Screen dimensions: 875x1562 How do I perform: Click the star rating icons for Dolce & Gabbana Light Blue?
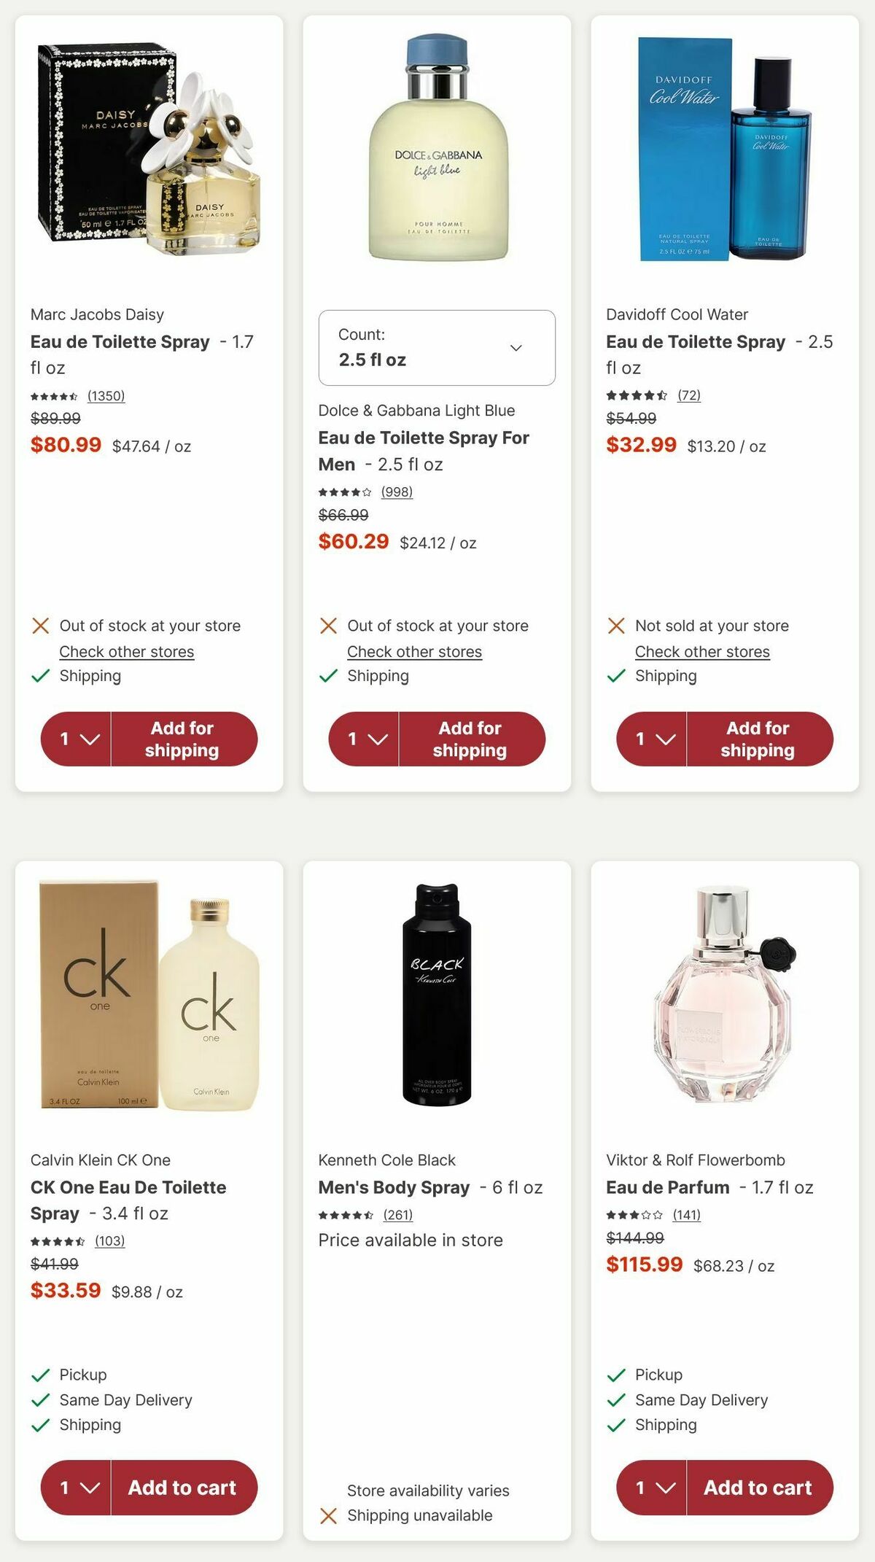346,491
